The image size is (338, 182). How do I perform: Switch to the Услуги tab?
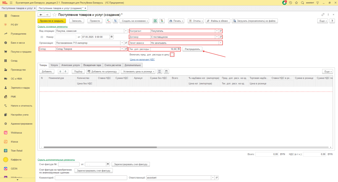pyautogui.click(x=54, y=65)
